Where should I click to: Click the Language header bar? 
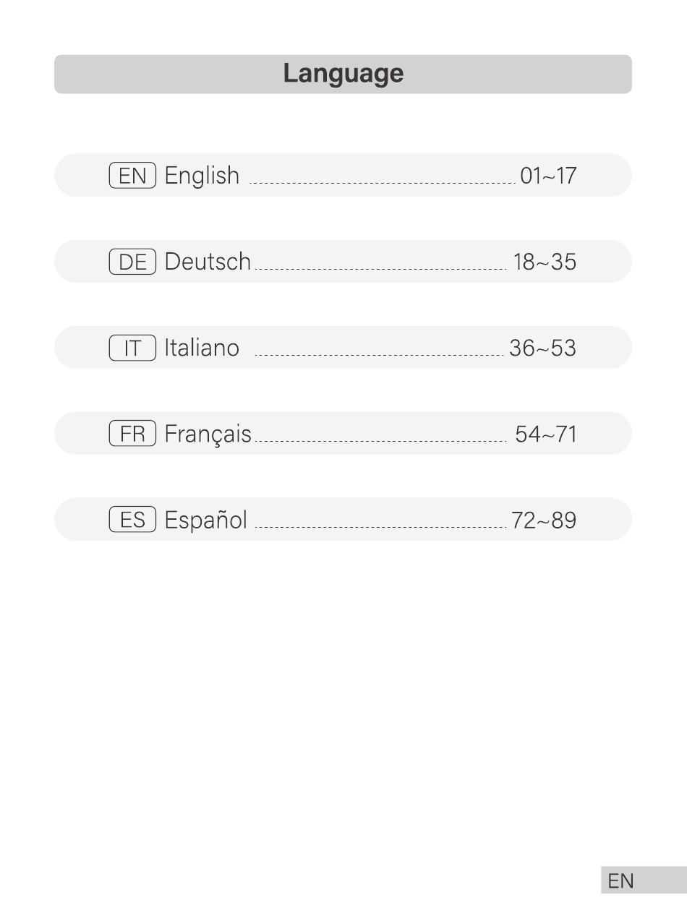click(x=343, y=74)
